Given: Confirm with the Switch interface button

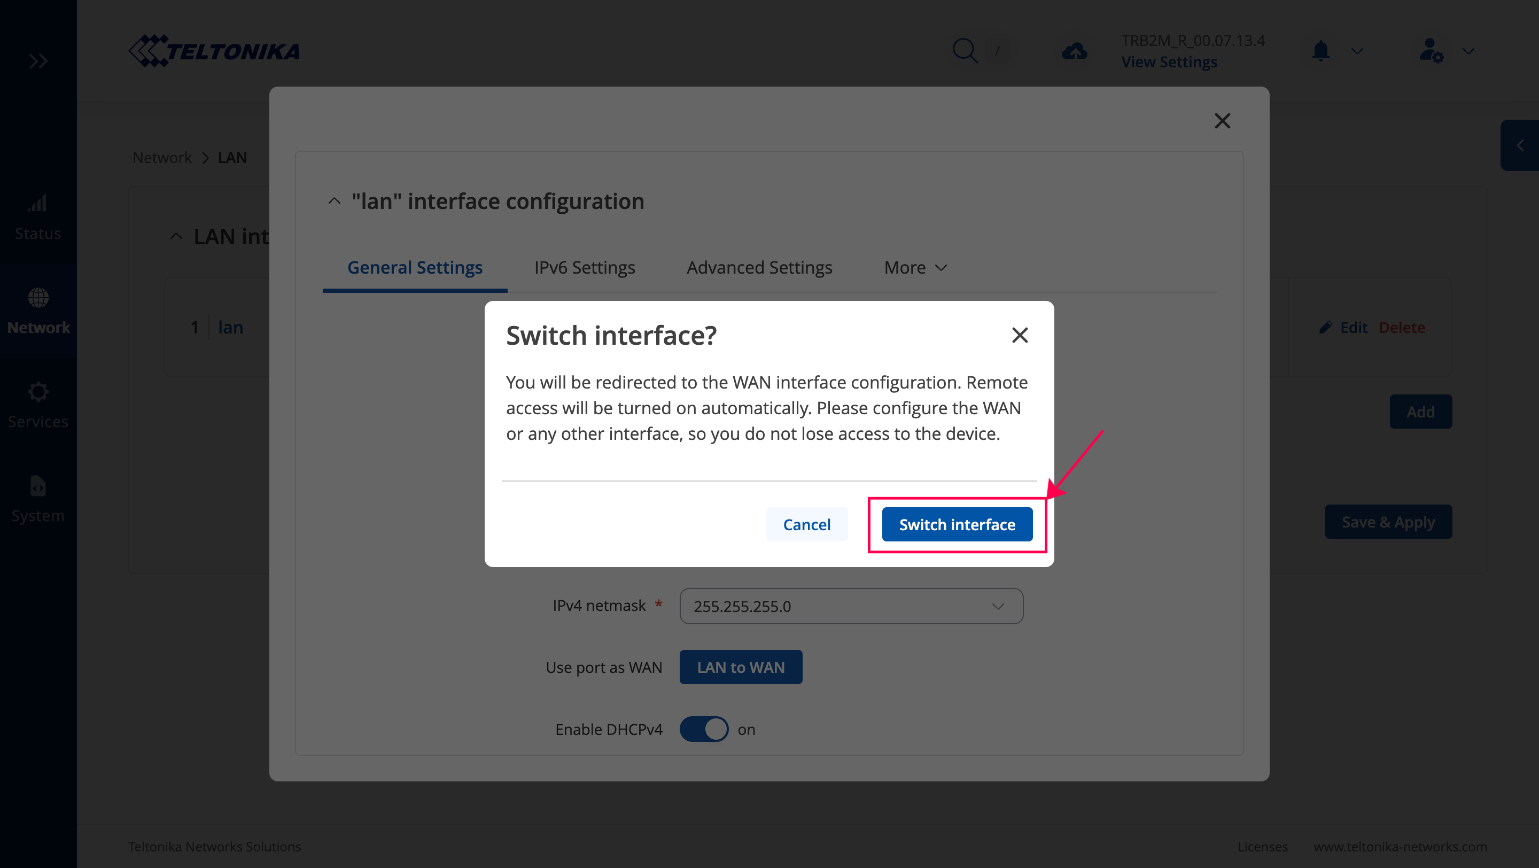Looking at the screenshot, I should coord(957,524).
